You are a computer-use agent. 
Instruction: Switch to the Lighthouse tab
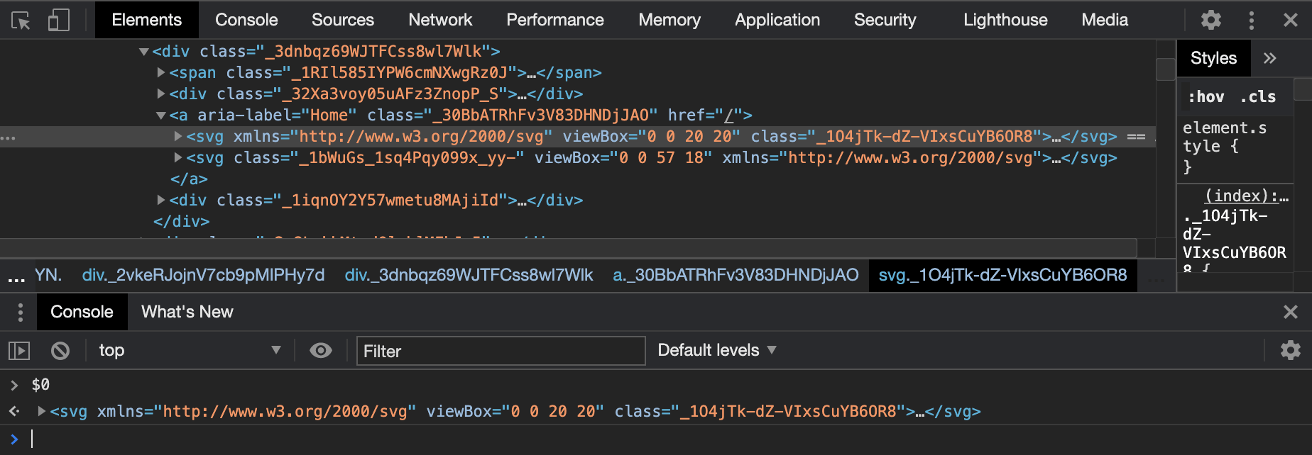(x=1005, y=20)
